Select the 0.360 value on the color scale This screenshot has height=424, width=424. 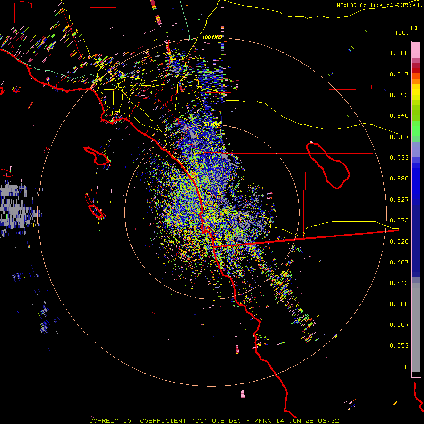tap(399, 304)
